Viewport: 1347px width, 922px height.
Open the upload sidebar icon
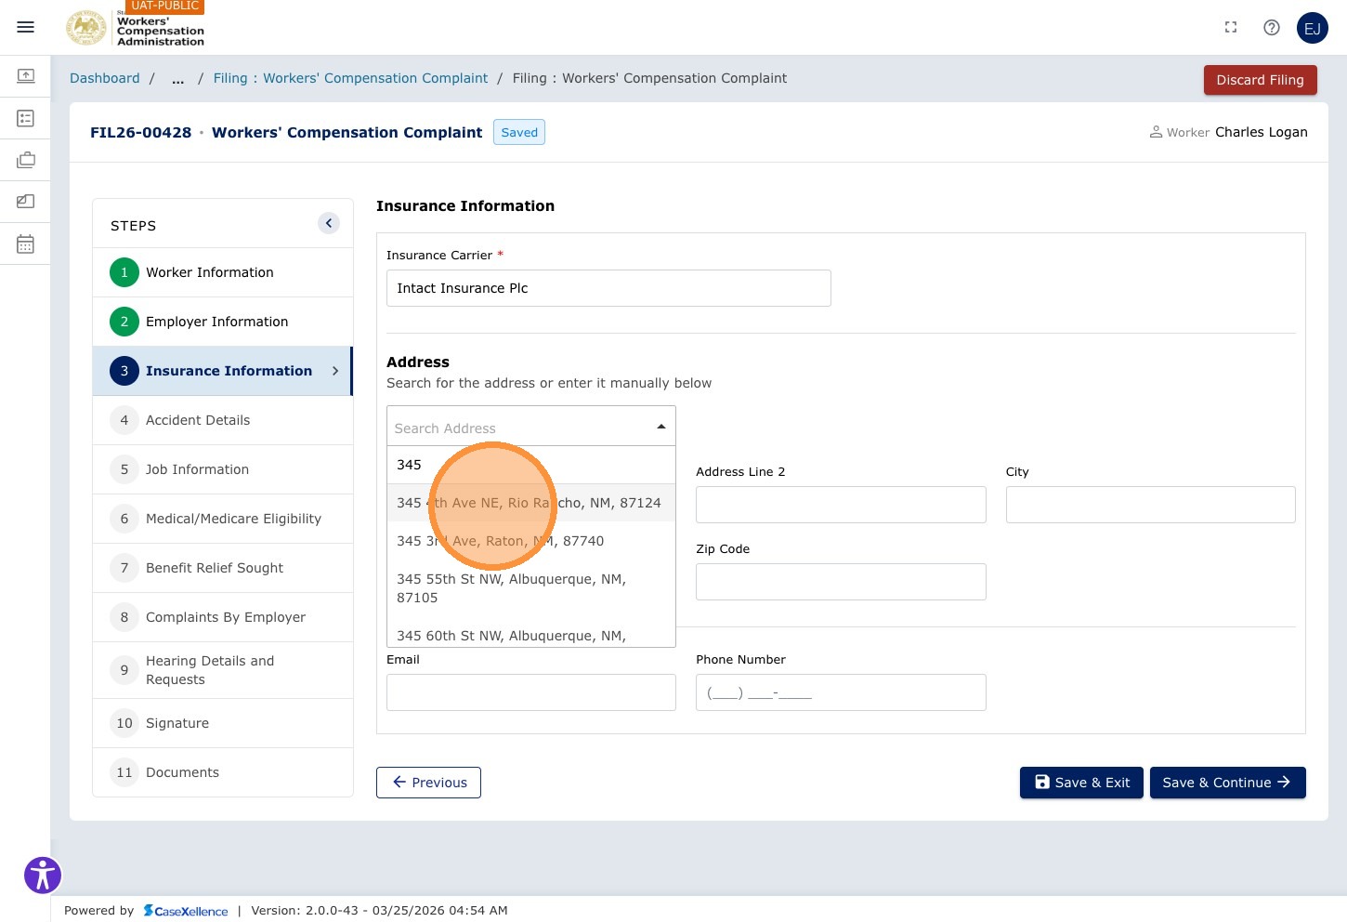pyautogui.click(x=26, y=75)
